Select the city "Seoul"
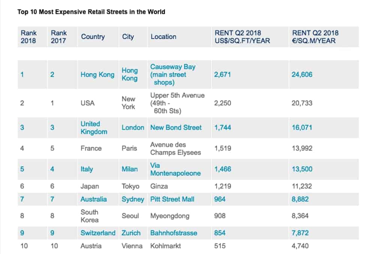This screenshot has width=375, height=254. click(130, 216)
